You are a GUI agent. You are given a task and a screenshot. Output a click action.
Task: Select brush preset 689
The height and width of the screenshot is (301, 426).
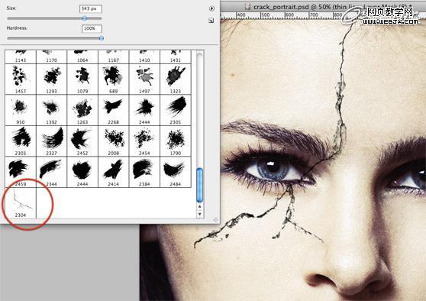114,79
